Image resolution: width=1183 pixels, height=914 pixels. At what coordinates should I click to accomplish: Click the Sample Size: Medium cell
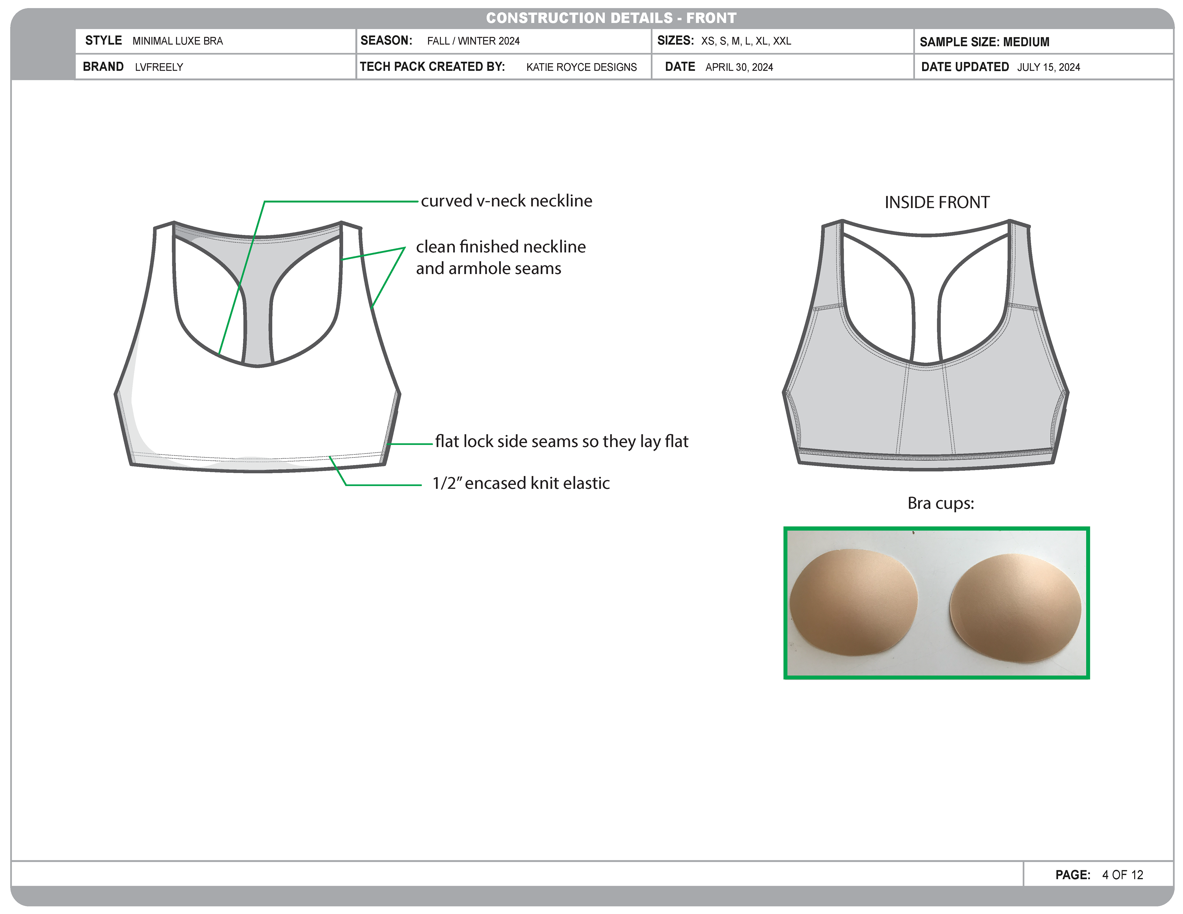point(984,42)
